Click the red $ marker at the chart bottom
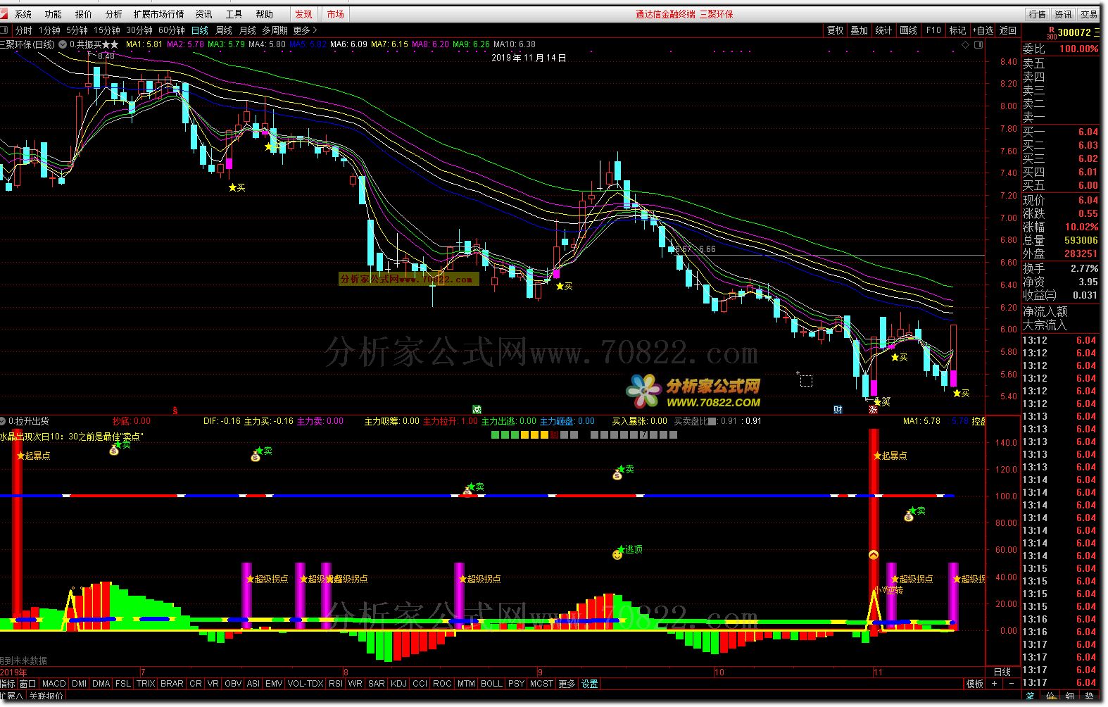This screenshot has height=707, width=1108. (175, 410)
